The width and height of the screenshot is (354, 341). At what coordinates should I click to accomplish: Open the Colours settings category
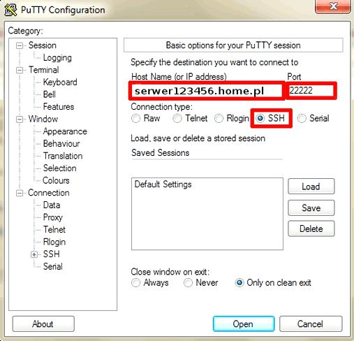[x=56, y=180]
